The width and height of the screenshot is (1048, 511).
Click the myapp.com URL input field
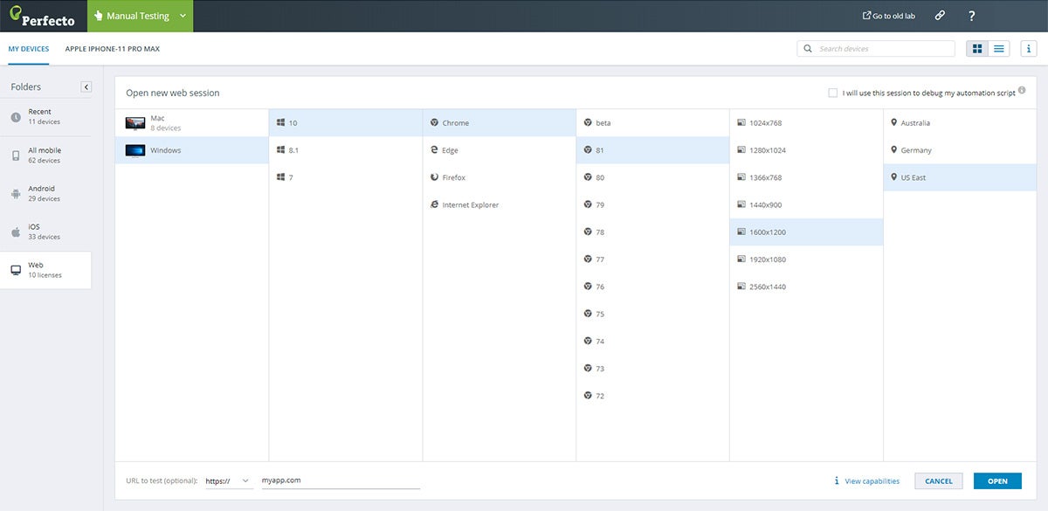(341, 480)
